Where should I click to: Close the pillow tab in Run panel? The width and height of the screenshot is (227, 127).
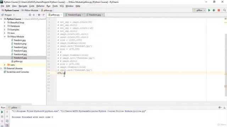19,108
